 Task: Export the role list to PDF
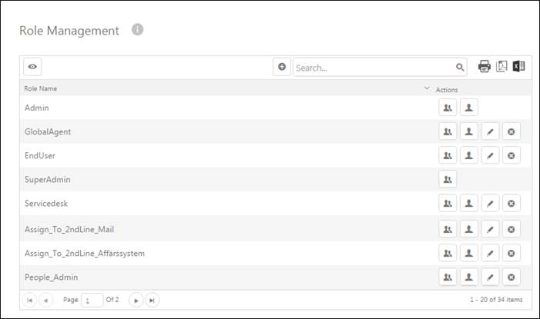coord(501,67)
